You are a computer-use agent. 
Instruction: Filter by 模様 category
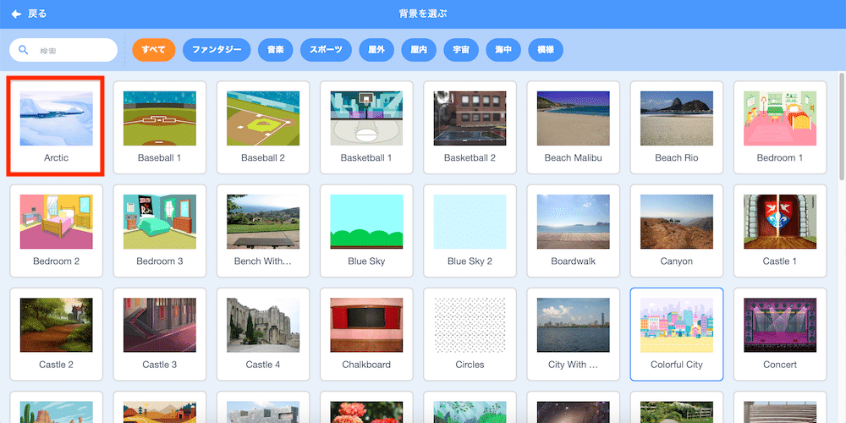(546, 50)
